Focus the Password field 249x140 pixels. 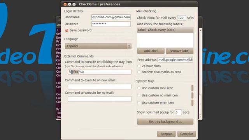[111, 24]
